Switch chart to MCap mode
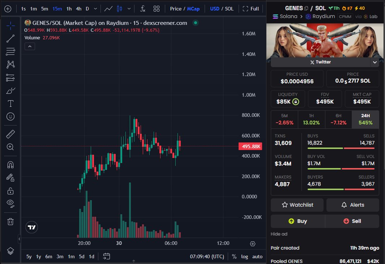The height and width of the screenshot is (264, 385). point(193,9)
